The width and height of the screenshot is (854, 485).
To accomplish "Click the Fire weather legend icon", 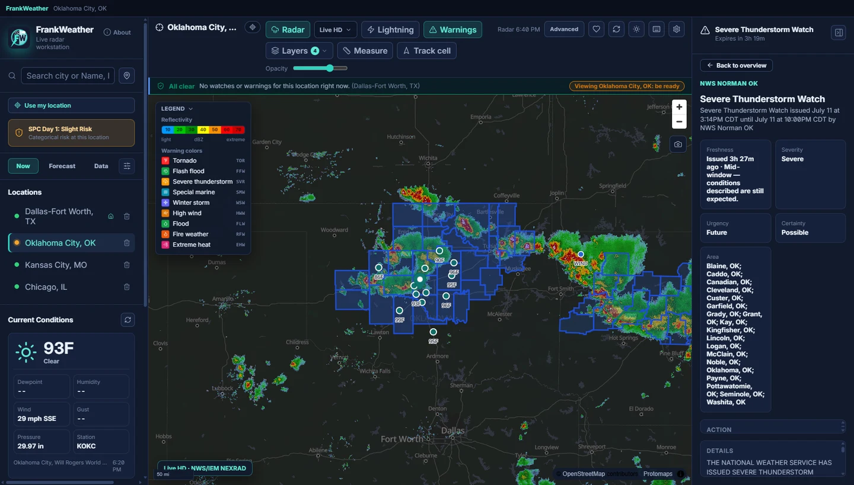I will (165, 234).
